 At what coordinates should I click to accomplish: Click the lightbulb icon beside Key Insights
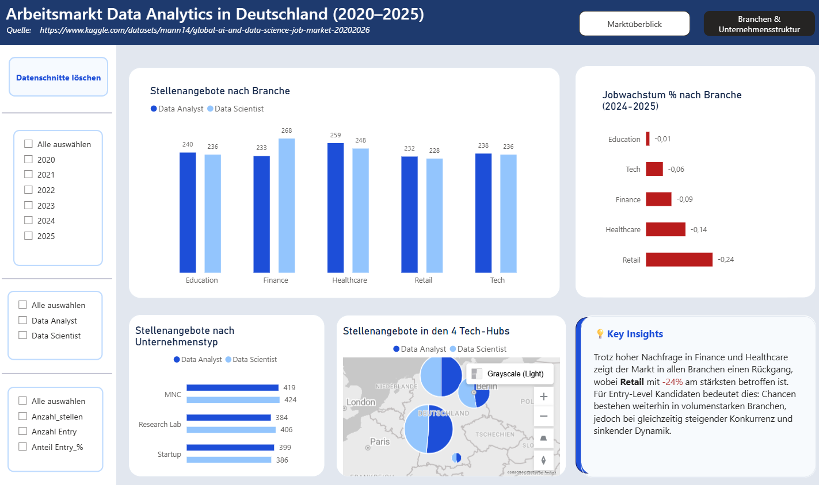(599, 333)
